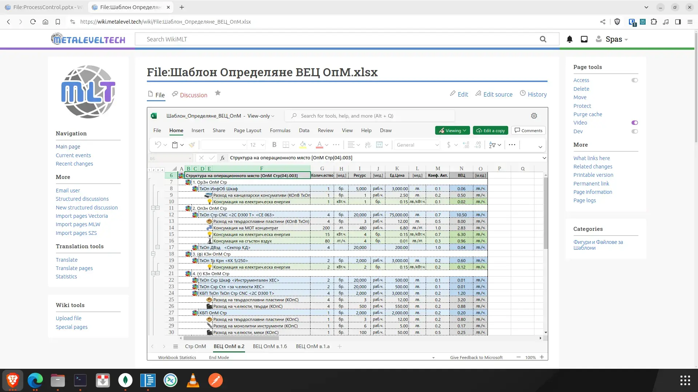Image resolution: width=698 pixels, height=392 pixels.
Task: Disable the Video toggle switch
Action: coord(634,123)
